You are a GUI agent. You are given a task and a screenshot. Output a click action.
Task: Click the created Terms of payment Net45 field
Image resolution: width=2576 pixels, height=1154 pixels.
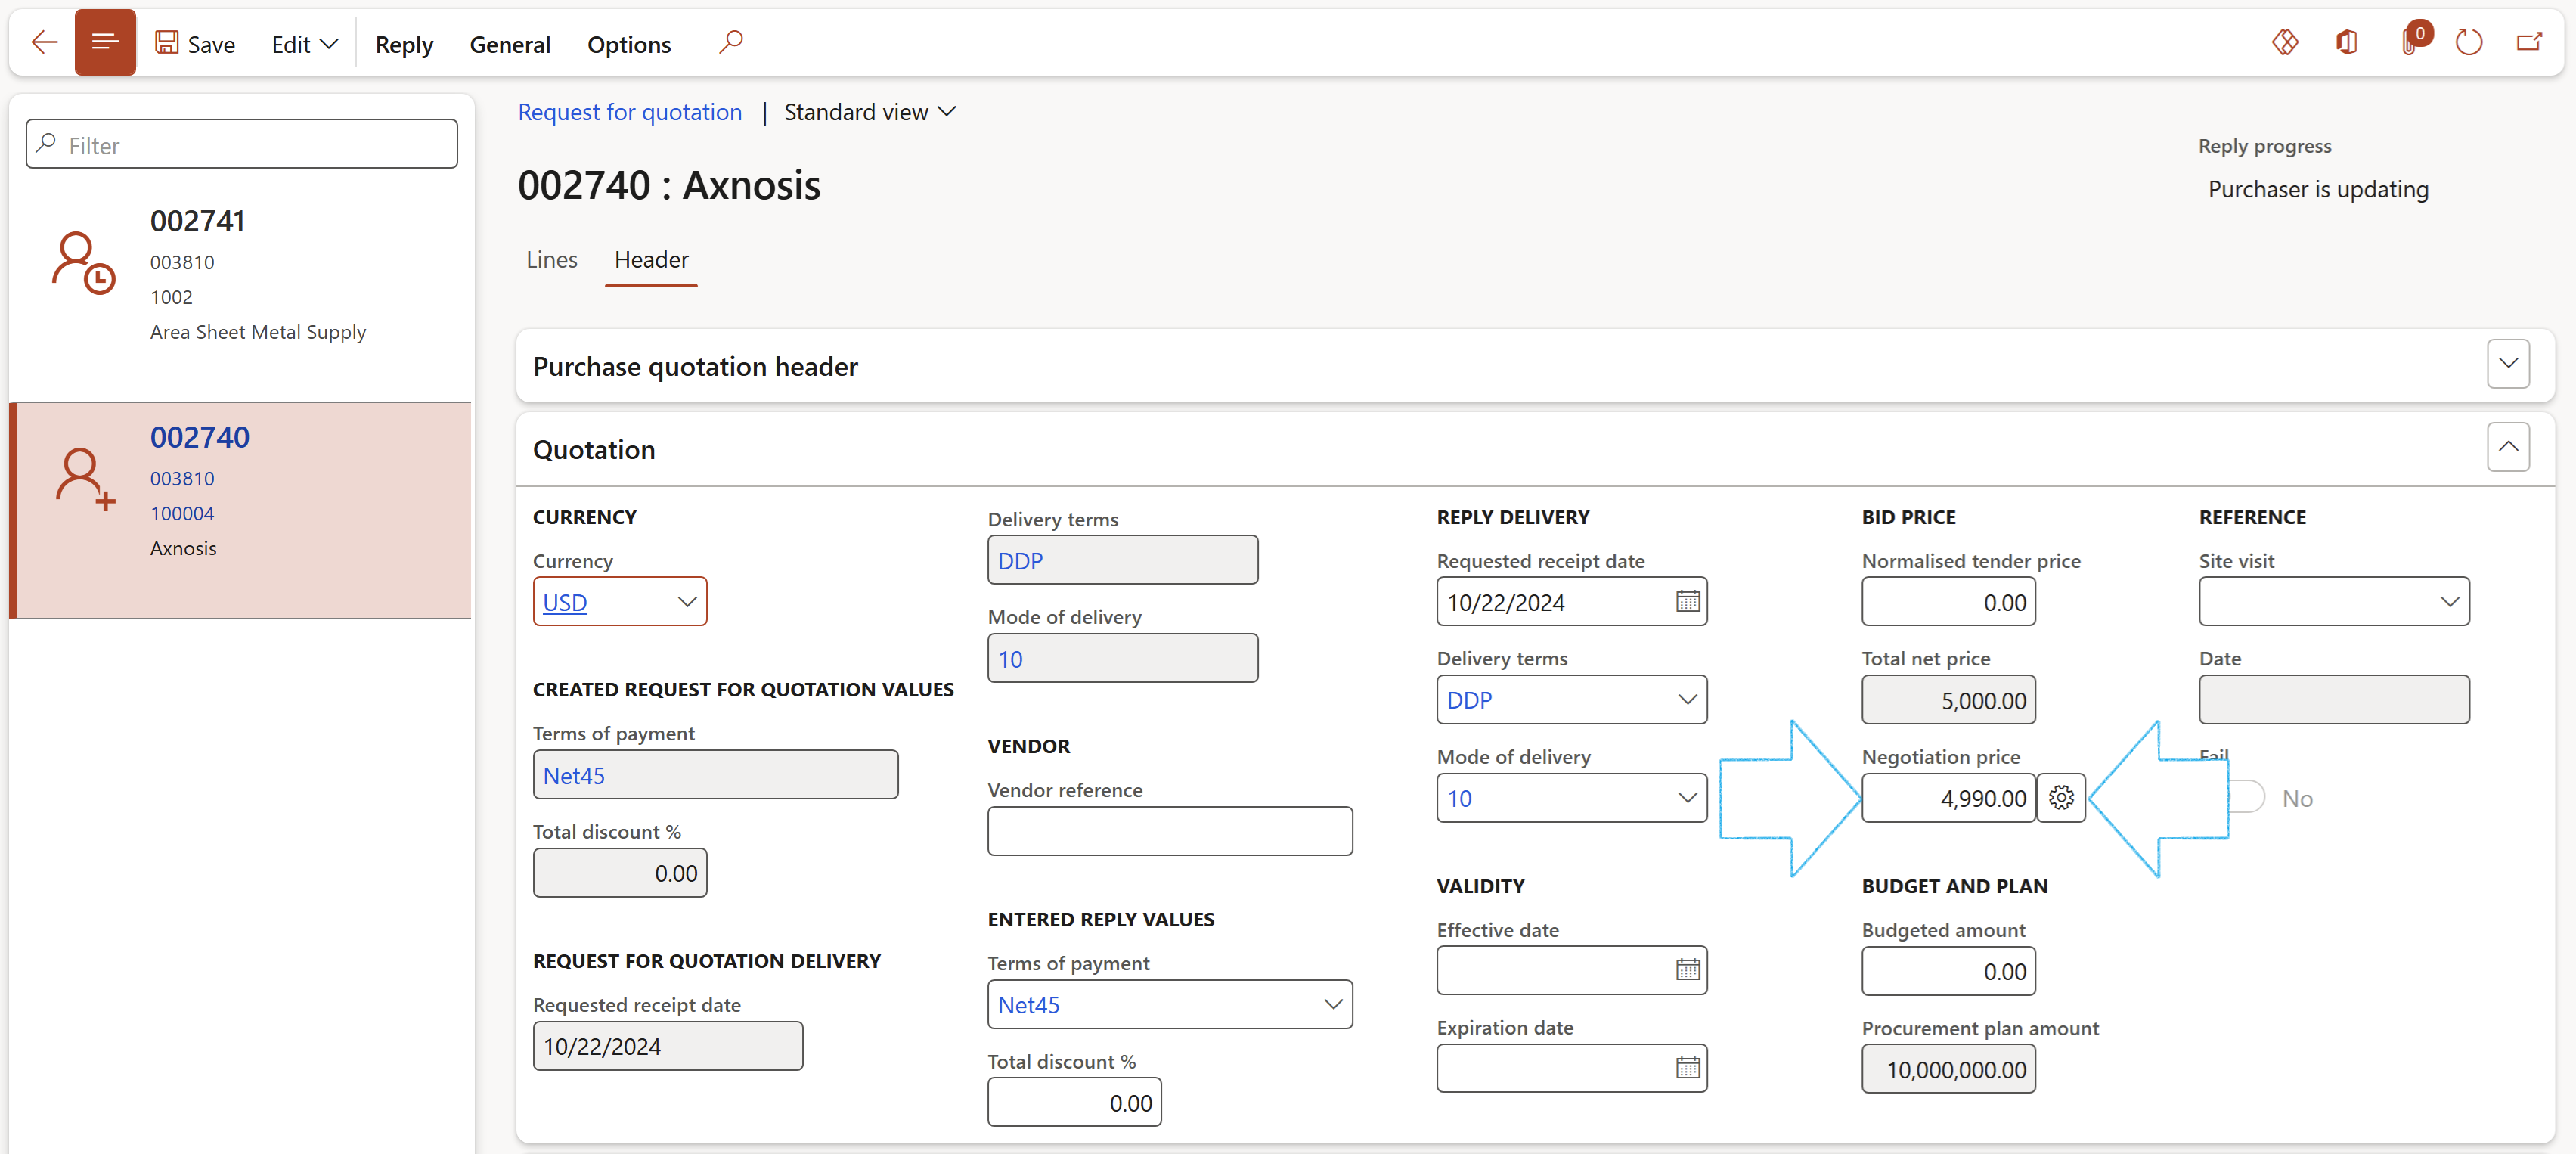[716, 775]
